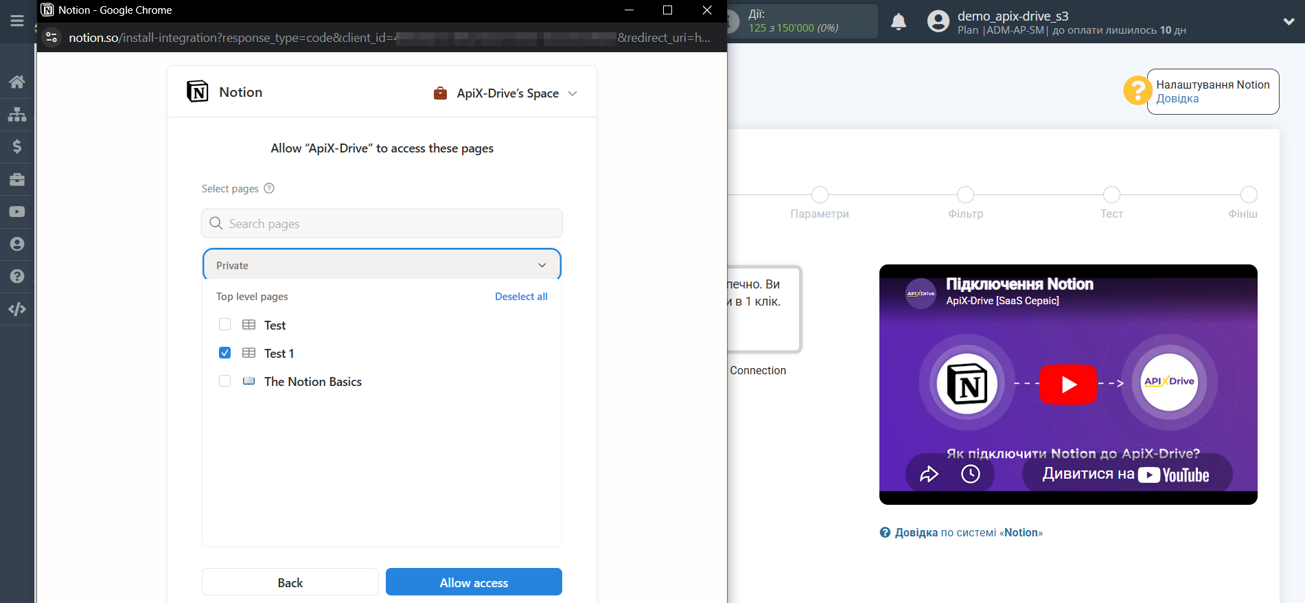Check the Test page checkbox

coord(224,324)
